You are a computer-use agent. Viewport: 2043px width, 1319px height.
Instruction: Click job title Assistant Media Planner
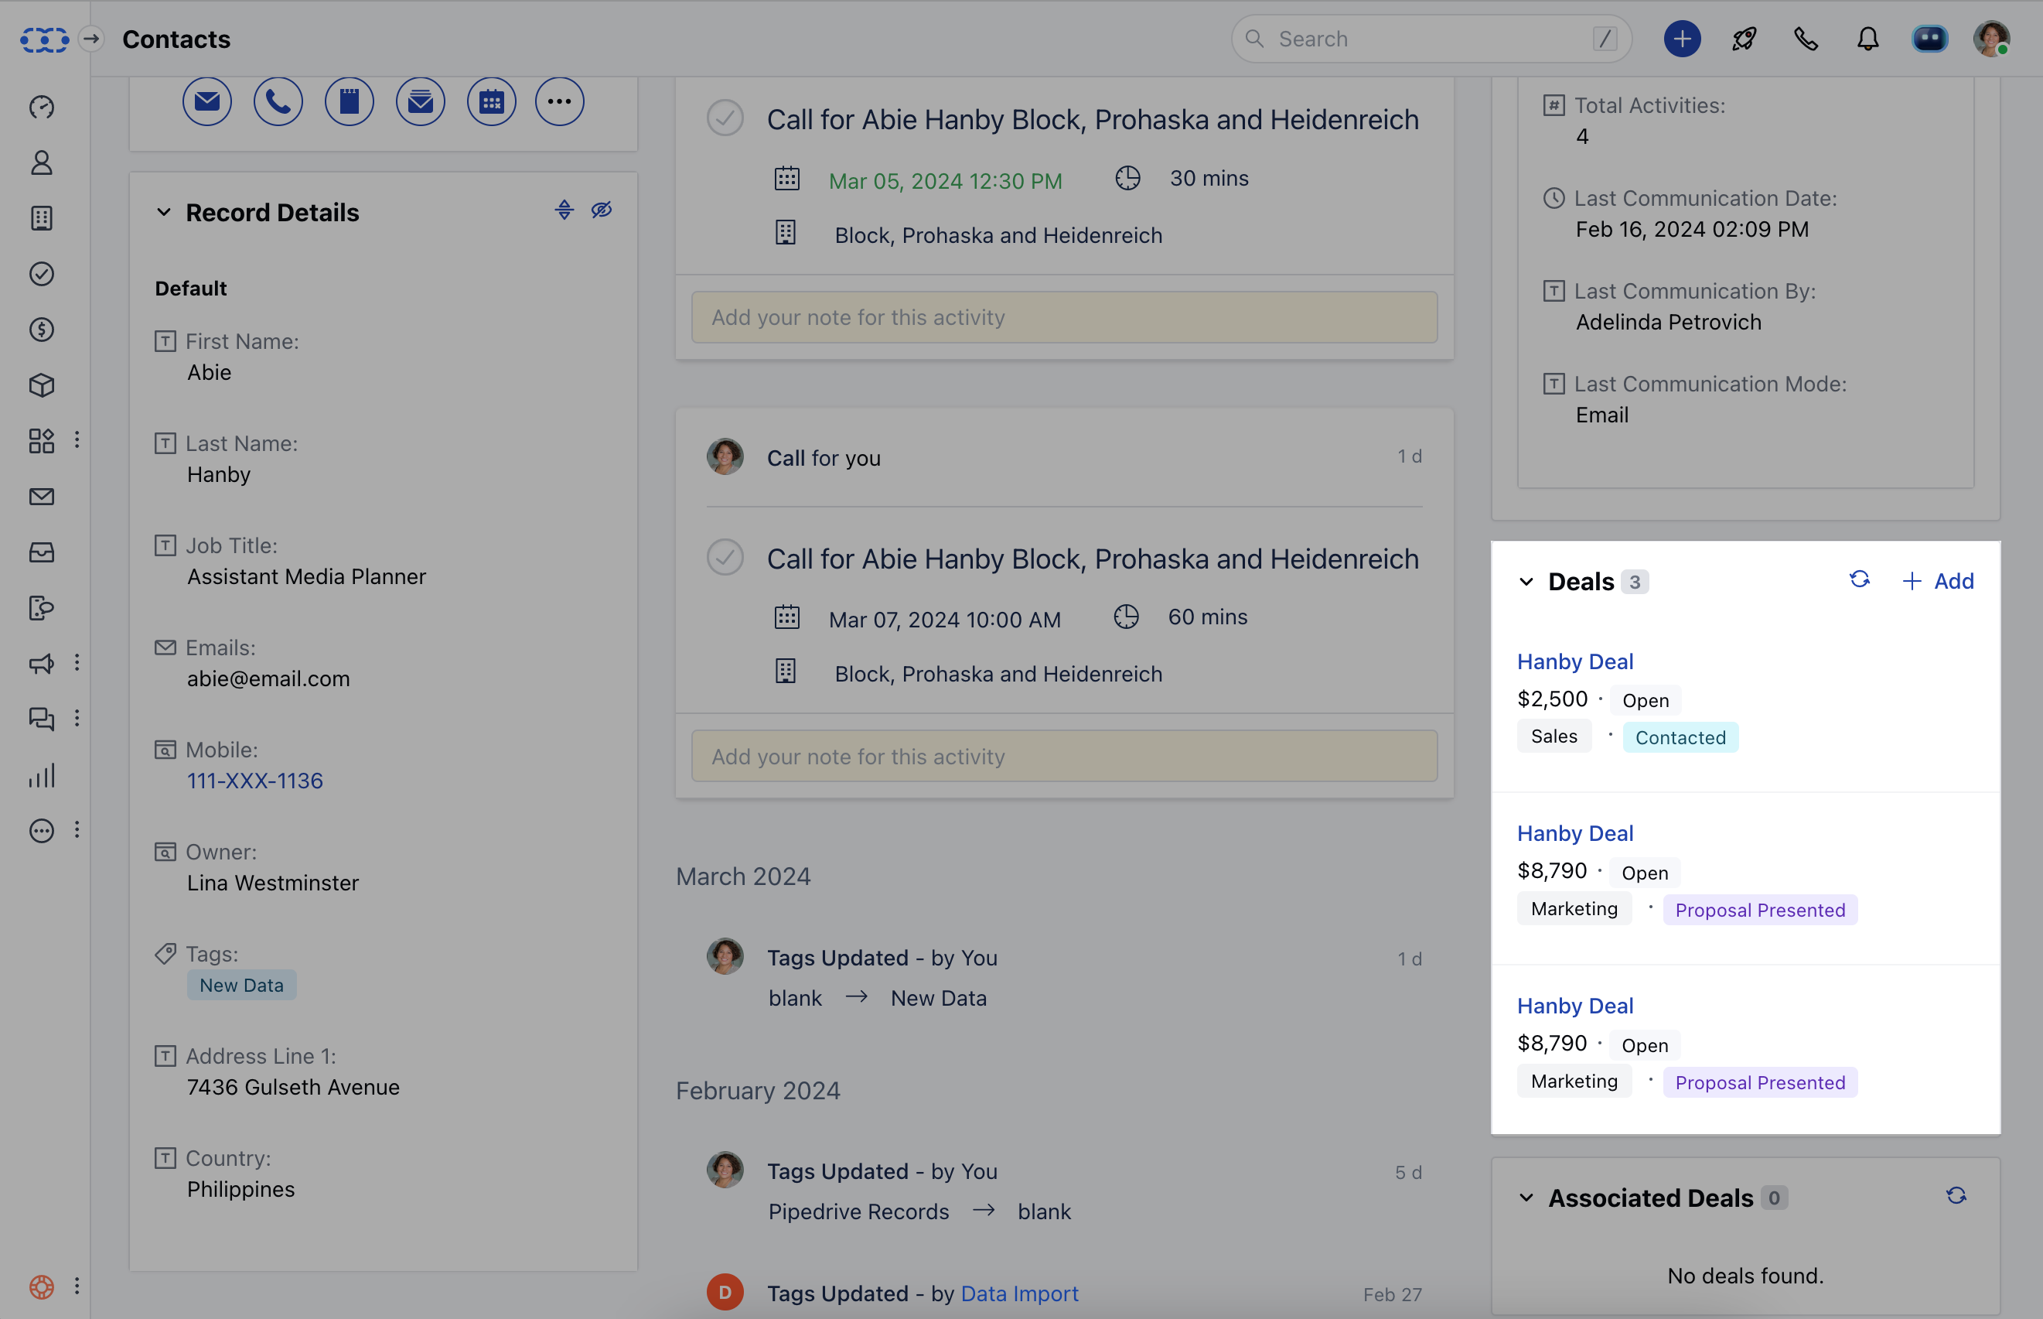coord(306,576)
